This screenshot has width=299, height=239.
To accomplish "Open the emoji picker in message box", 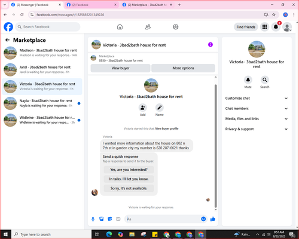I will pos(203,219).
